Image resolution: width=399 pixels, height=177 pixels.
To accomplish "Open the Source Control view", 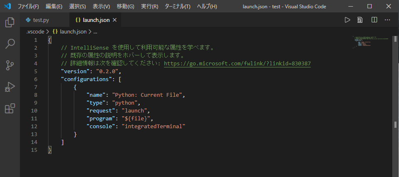I will (10, 65).
